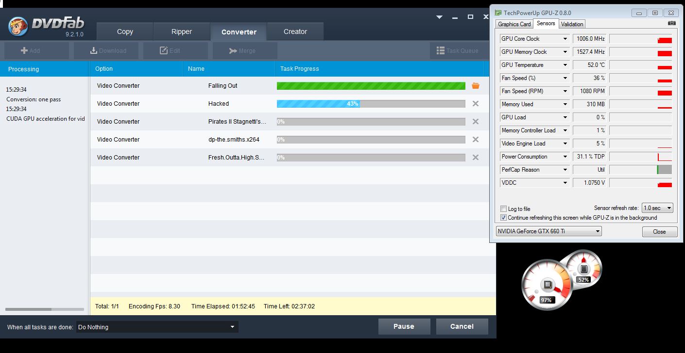Select the GPU Core Clock value 1006.0 MHz
685x353 pixels.
pos(590,39)
